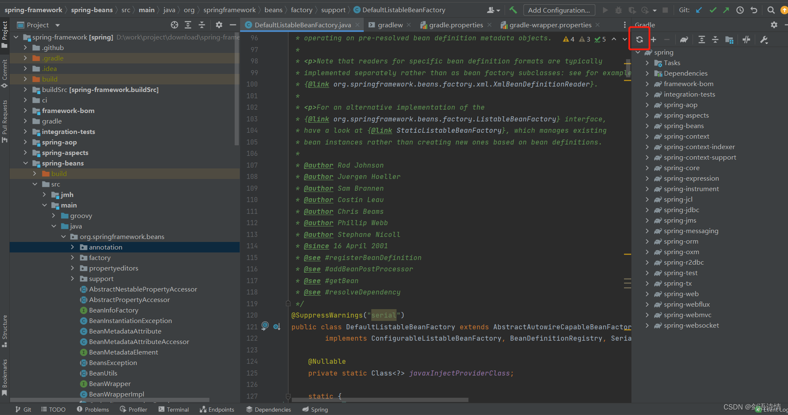788x415 pixels.
Task: Toggle the Pull Requests tool window
Action: click(5, 121)
